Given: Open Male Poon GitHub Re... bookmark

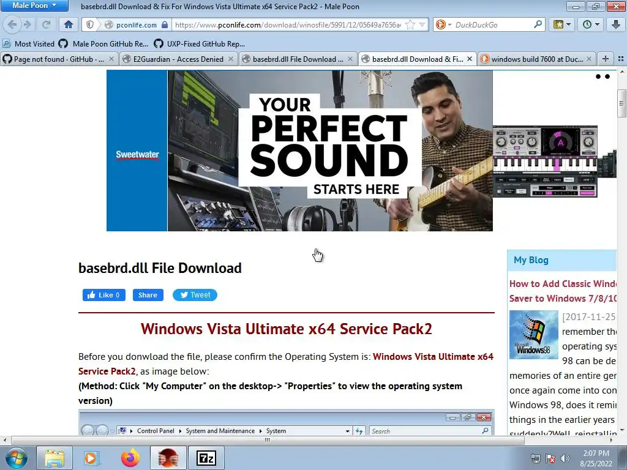Looking at the screenshot, I should [103, 44].
